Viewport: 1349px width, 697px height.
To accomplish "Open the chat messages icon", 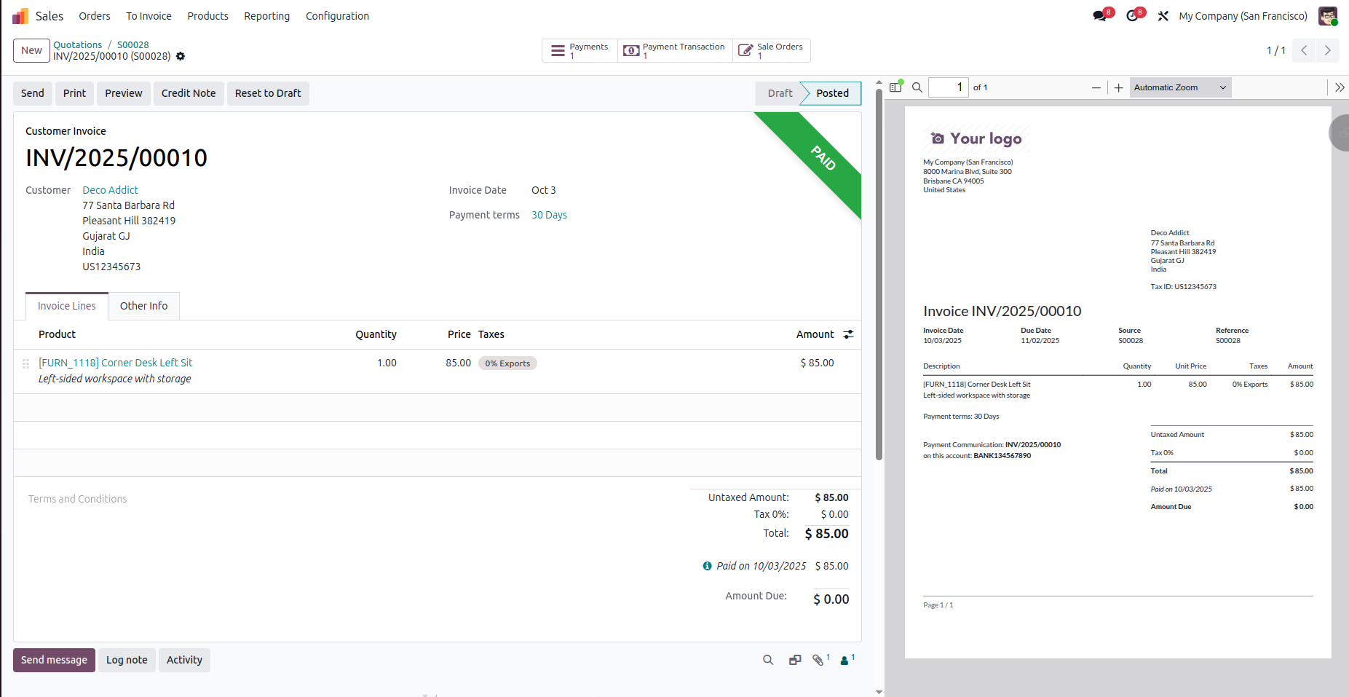I will (x=1099, y=16).
